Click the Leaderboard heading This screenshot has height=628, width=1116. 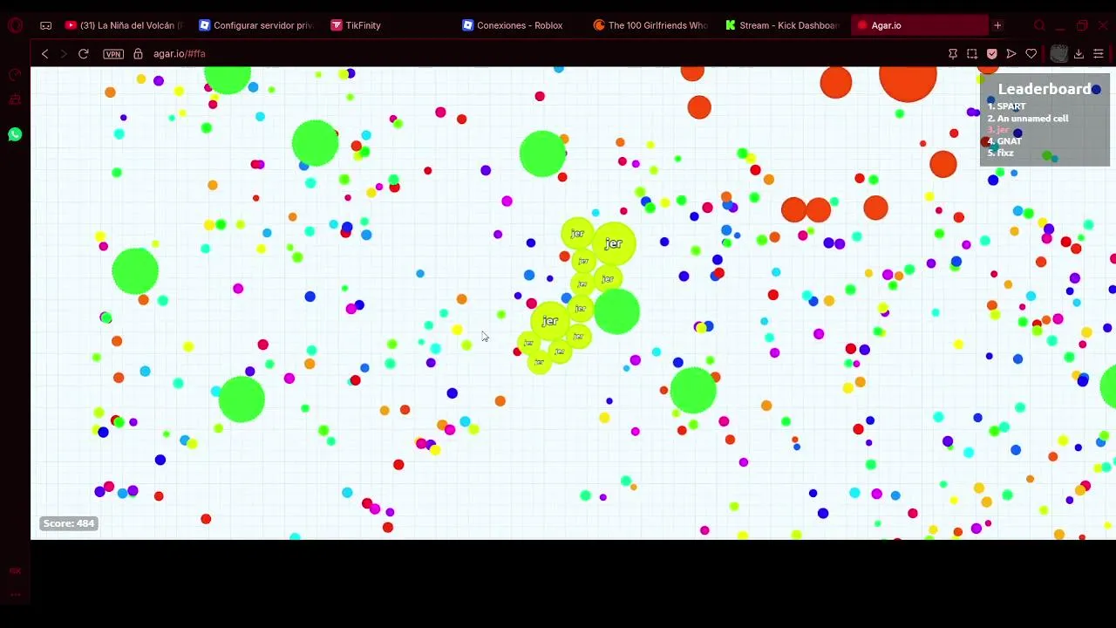tap(1044, 89)
